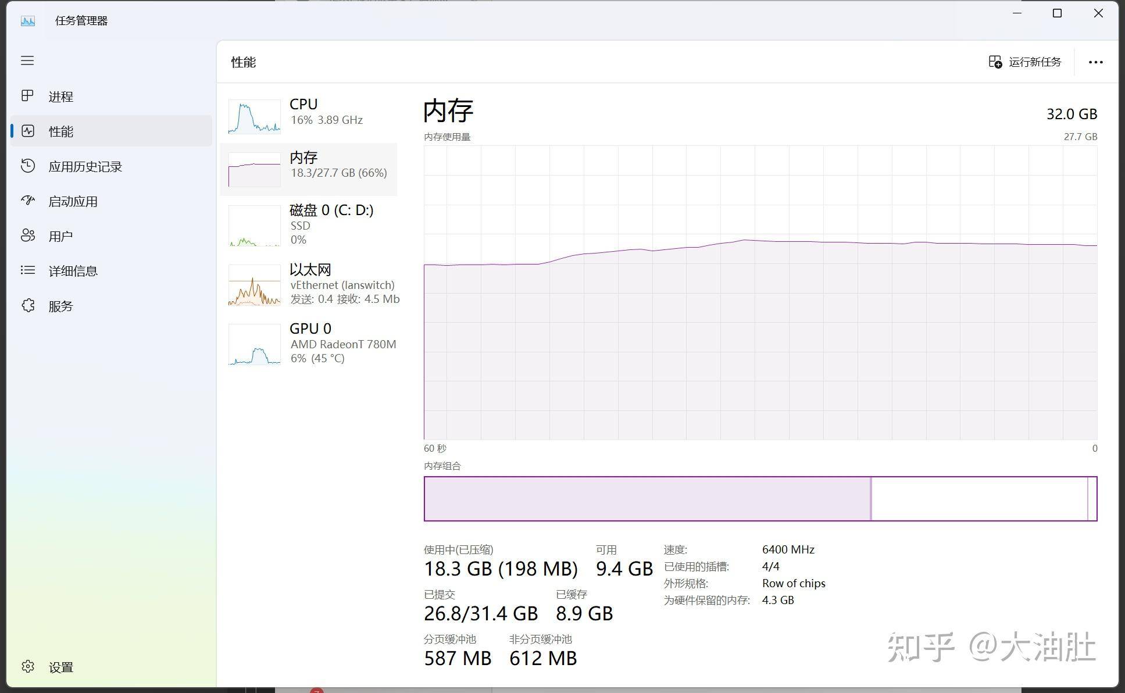Select the 磁盘 0 (C: D:) graph thumbnail
This screenshot has height=693, width=1125.
click(x=255, y=226)
